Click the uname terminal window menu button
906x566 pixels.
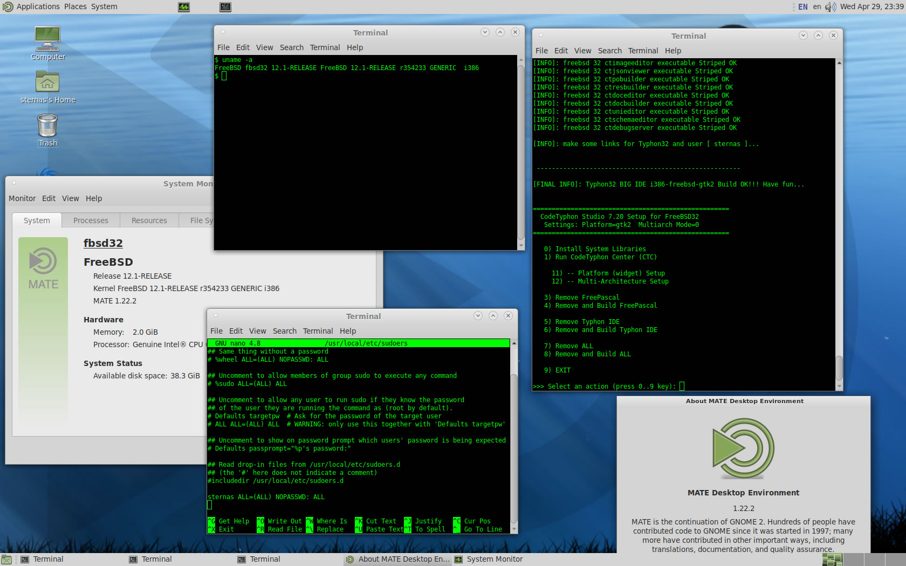pyautogui.click(x=223, y=32)
